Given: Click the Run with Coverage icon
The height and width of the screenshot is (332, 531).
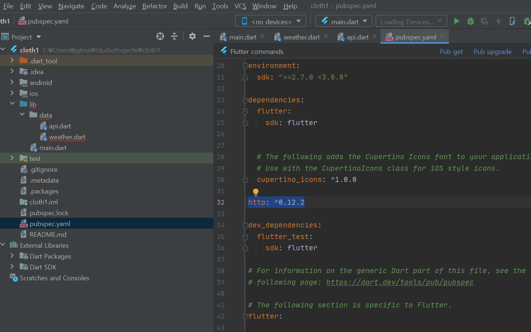Looking at the screenshot, I should tap(485, 21).
